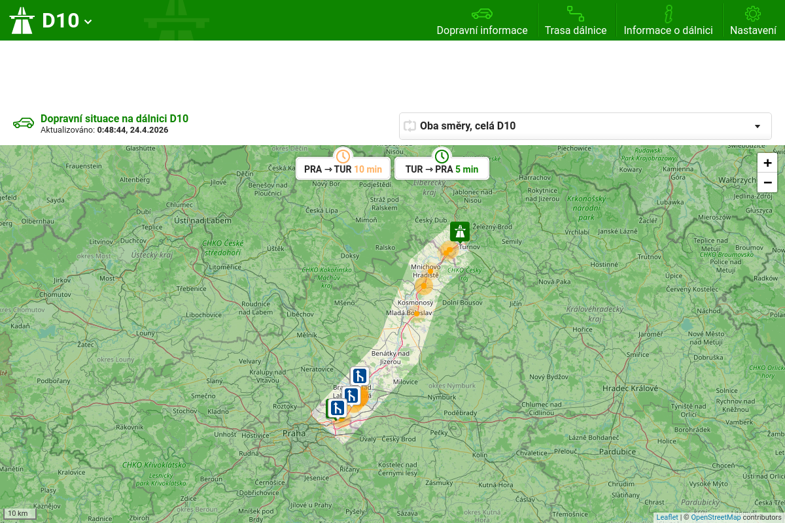785x523 pixels.
Task: Click the green clock icon above TUR → PRA
Action: 442,156
